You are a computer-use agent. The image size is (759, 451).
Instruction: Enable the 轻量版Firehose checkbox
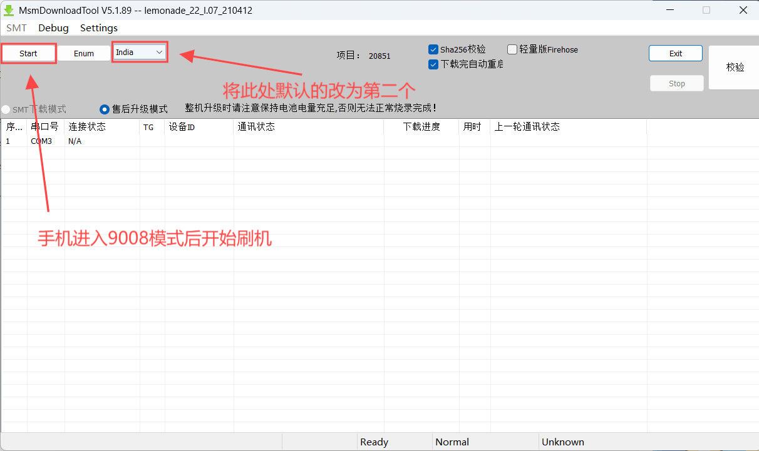[512, 49]
